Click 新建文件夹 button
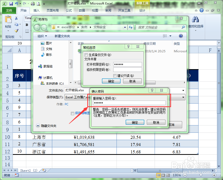Screen dimensions: 223x180 tap(62, 36)
